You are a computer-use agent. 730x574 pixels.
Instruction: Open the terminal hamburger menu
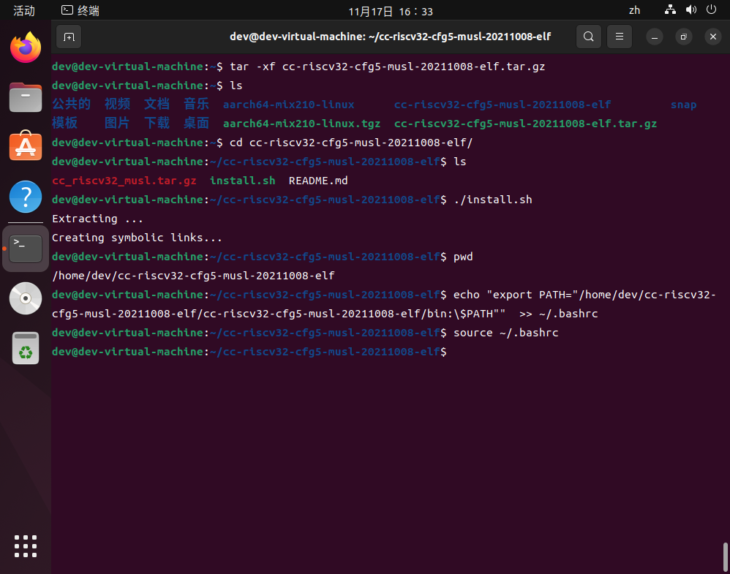620,37
